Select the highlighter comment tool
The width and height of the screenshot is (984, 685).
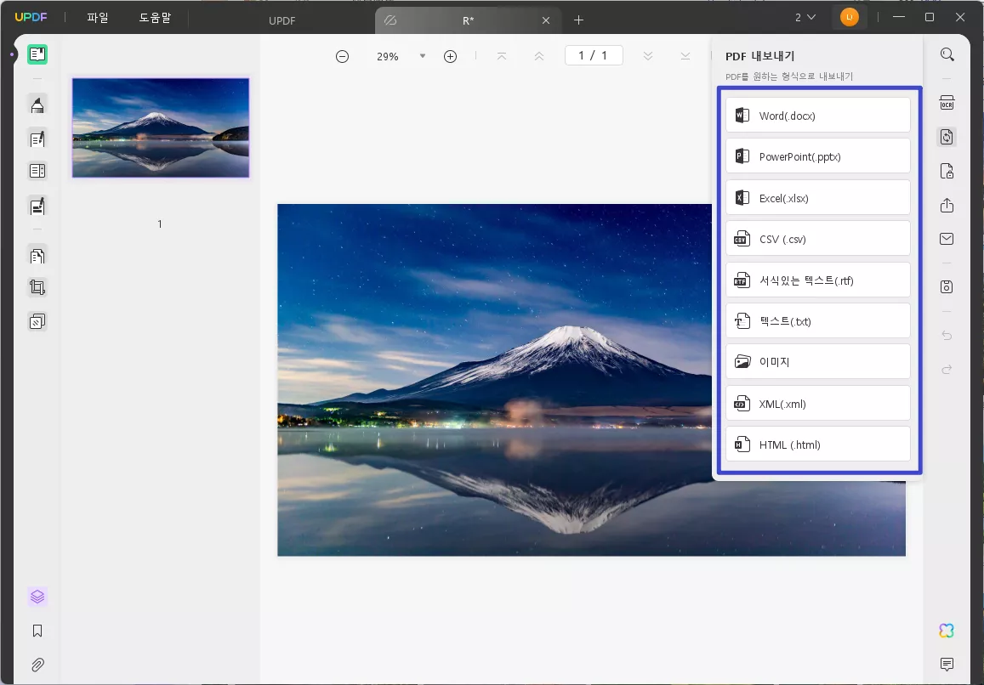click(x=37, y=105)
